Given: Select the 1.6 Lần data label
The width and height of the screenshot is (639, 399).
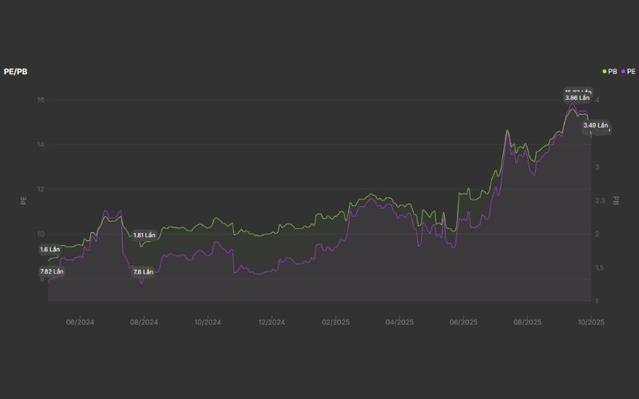Looking at the screenshot, I should [x=50, y=250].
